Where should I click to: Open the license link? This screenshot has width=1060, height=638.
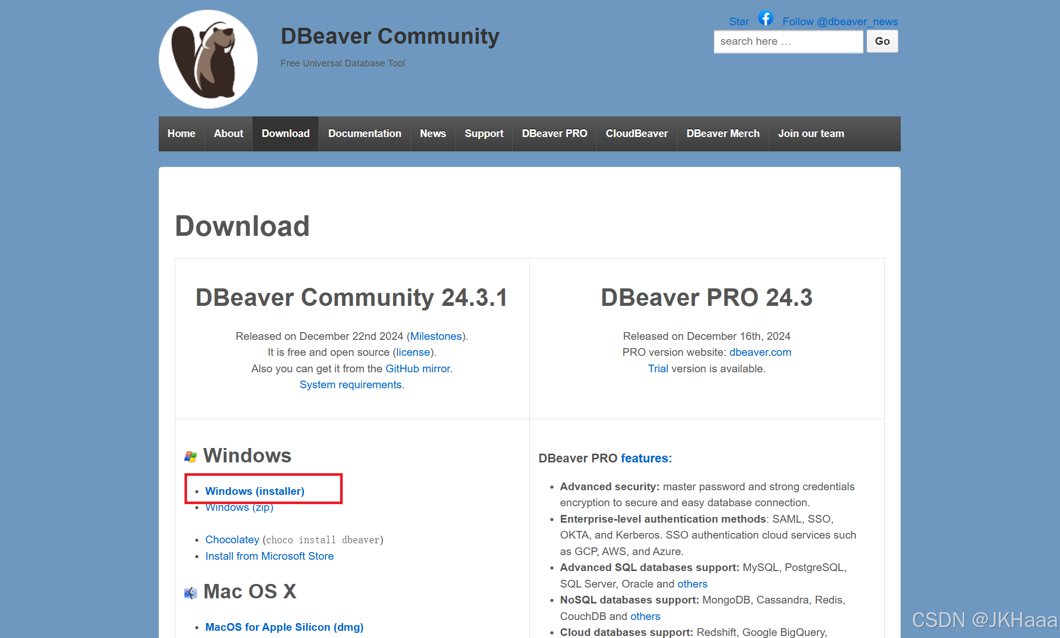(x=413, y=352)
